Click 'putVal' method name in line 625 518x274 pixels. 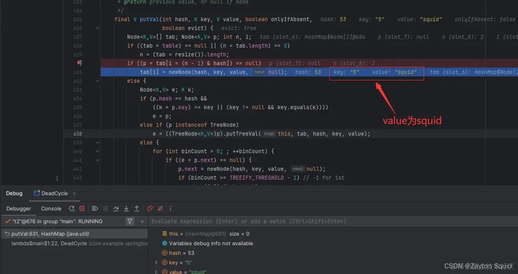(x=149, y=19)
